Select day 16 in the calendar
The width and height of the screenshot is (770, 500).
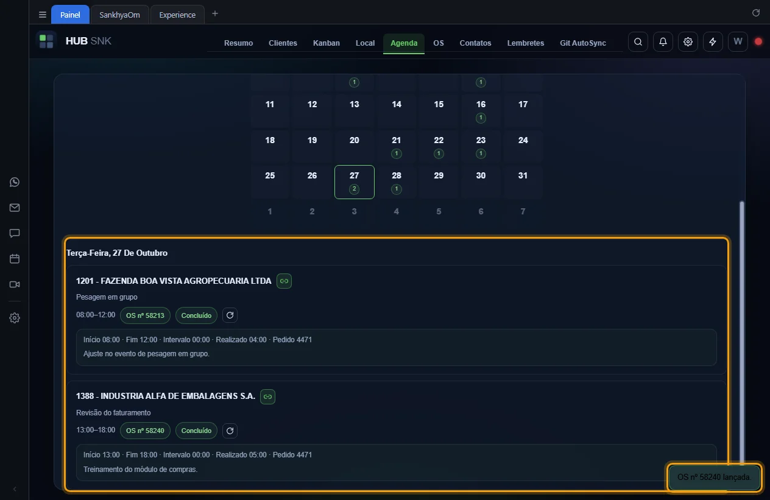pos(481,110)
